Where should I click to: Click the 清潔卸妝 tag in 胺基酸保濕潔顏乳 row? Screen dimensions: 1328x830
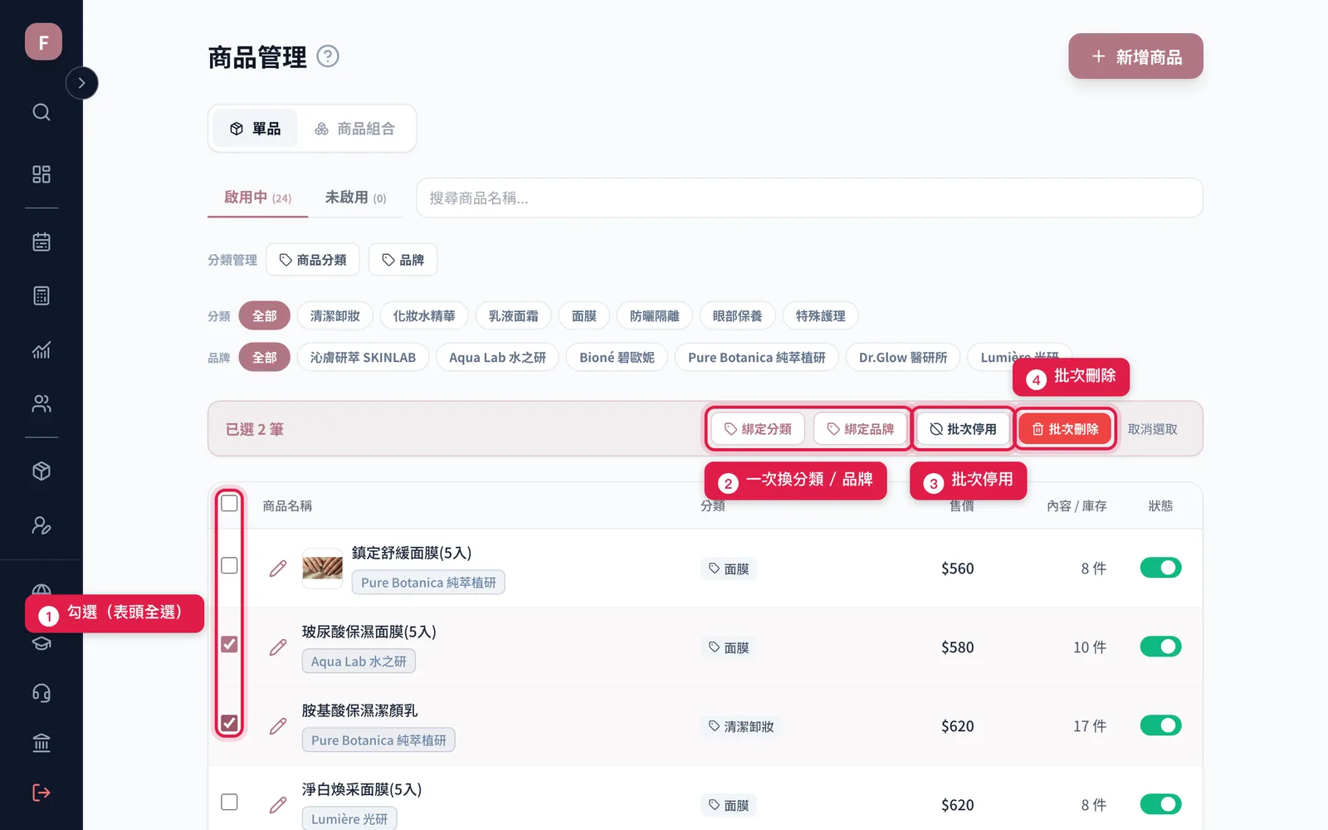(x=741, y=726)
